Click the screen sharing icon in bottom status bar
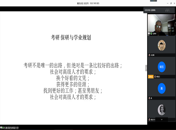 pyautogui.click(x=1, y=128)
